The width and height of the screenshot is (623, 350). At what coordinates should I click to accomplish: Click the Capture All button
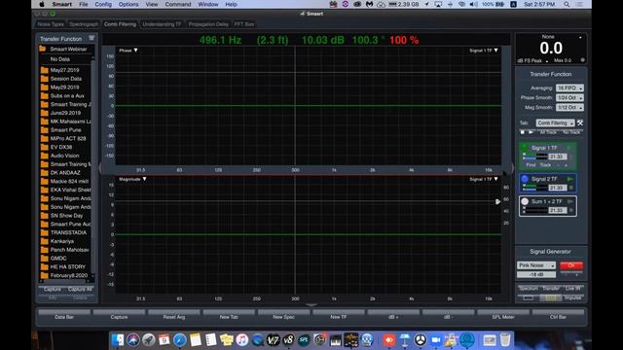(x=80, y=289)
